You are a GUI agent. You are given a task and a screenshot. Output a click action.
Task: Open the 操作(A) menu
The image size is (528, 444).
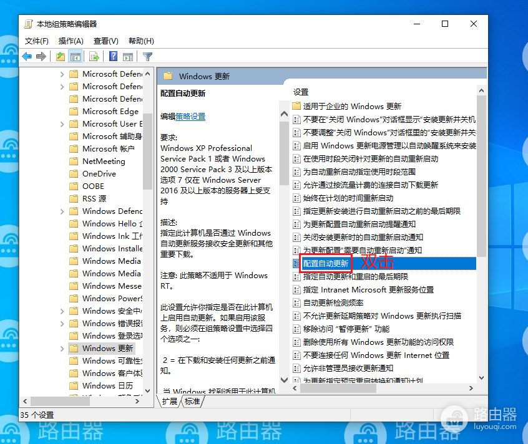pyautogui.click(x=71, y=41)
